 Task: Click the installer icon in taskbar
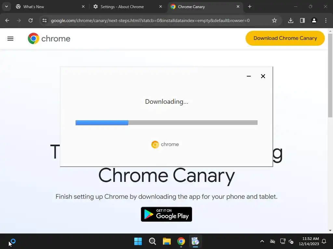coord(195,241)
